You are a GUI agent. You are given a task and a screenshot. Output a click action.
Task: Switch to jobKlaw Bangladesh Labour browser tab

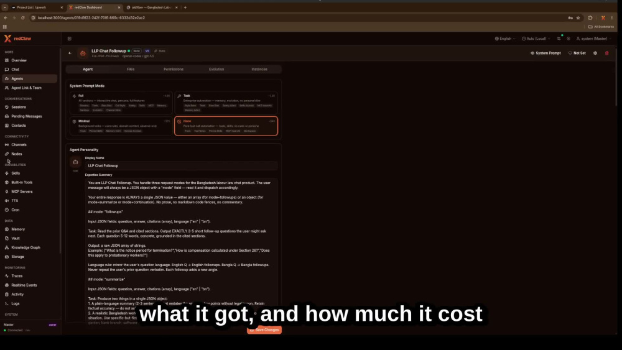tap(152, 7)
